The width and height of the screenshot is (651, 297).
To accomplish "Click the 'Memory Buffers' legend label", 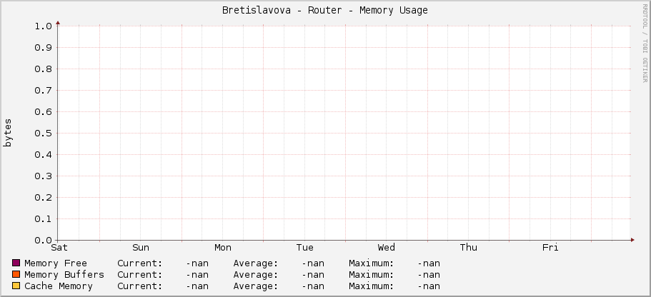I will 64,275.
